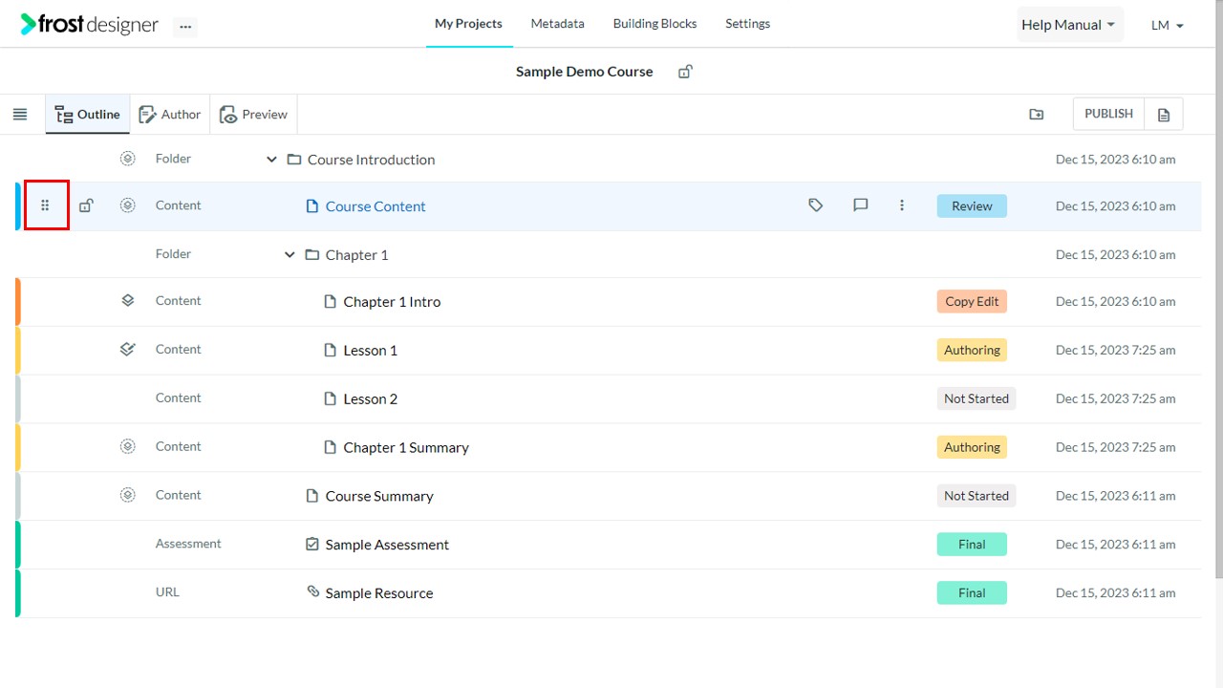
Task: Select the Chapter 1 Summary item
Action: tap(406, 447)
